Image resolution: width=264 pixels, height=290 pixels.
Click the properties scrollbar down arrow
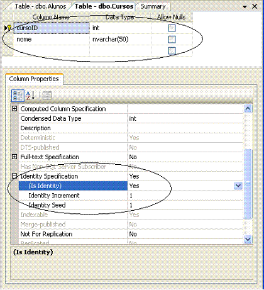(x=248, y=239)
